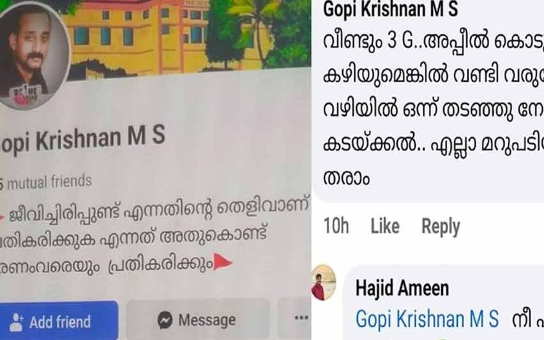
Task: Reply to Gopi Krishnan M S's comment
Action: click(x=441, y=226)
